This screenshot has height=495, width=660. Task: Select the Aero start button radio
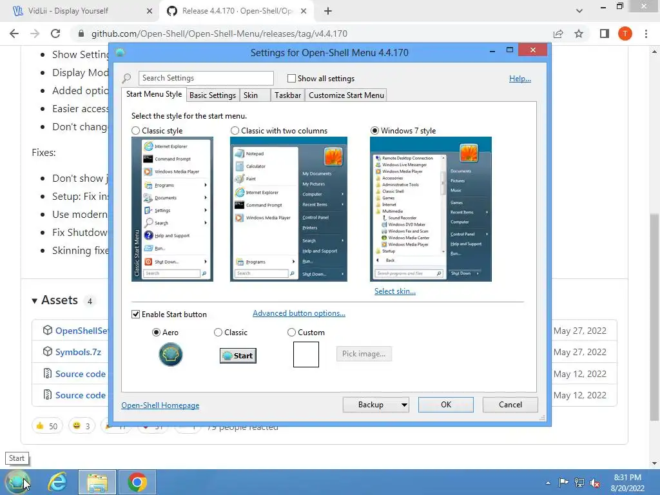click(156, 333)
